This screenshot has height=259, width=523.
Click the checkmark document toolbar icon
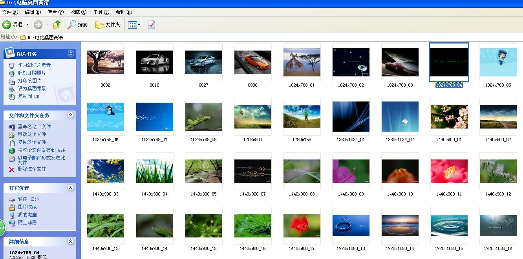coord(152,25)
